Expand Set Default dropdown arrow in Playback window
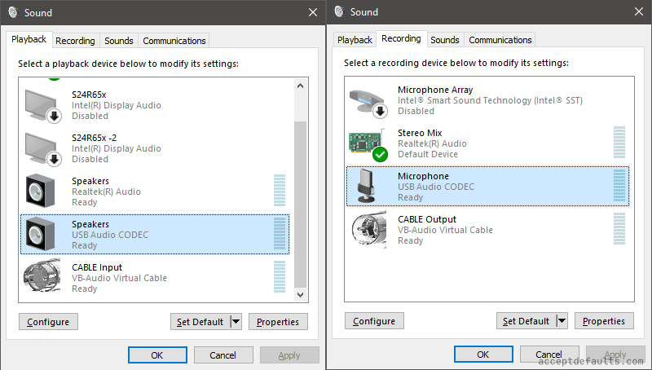 coord(236,322)
